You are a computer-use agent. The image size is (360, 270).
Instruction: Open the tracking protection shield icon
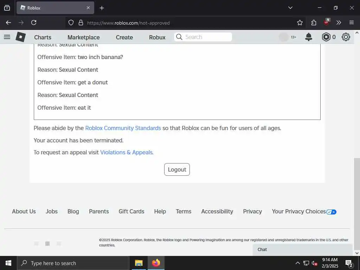coord(71,22)
